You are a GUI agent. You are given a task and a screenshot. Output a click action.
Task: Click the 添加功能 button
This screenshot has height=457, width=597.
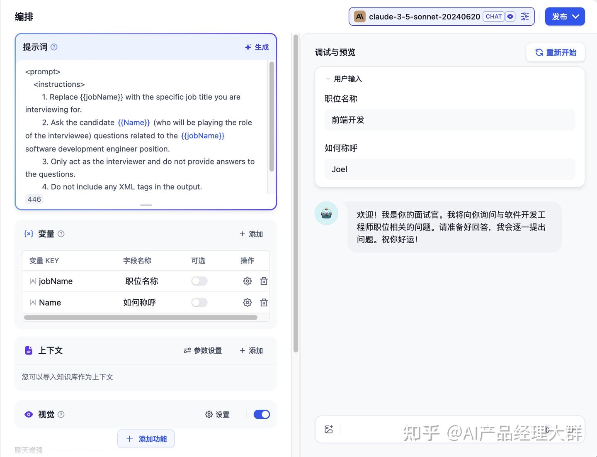click(x=146, y=439)
